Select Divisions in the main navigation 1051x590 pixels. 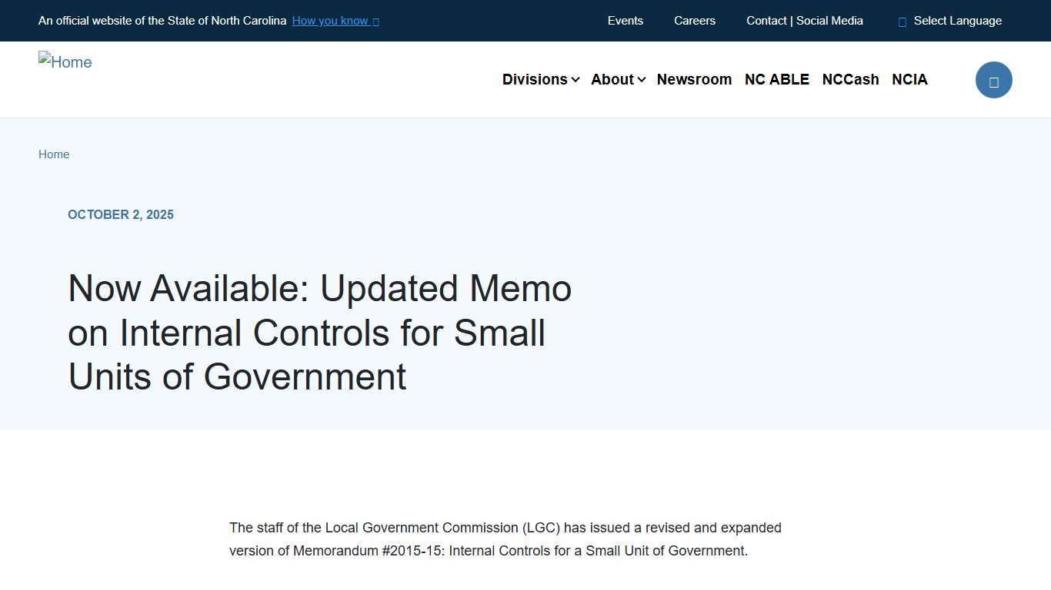point(535,79)
